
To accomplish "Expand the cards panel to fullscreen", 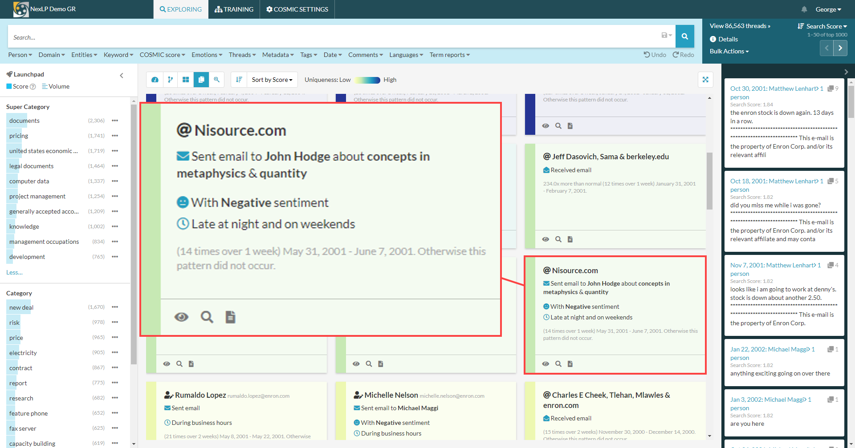I will click(x=705, y=80).
